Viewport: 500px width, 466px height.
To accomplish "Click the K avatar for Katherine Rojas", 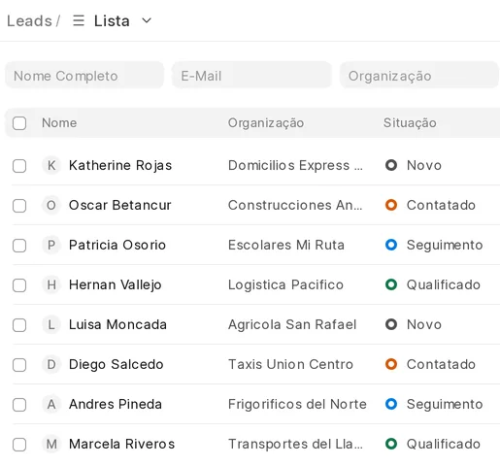I will tap(51, 165).
